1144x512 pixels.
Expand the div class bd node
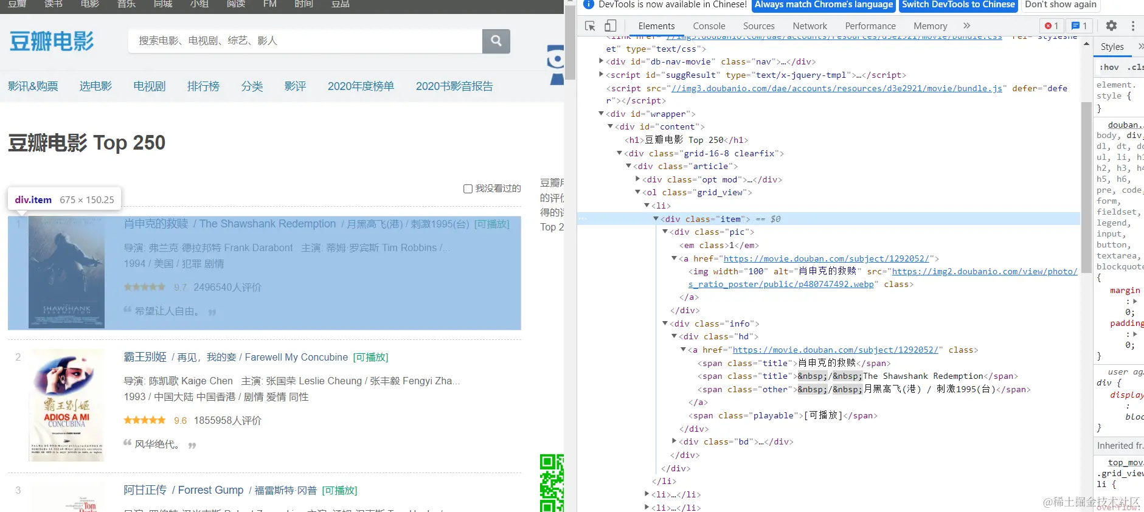tap(674, 441)
